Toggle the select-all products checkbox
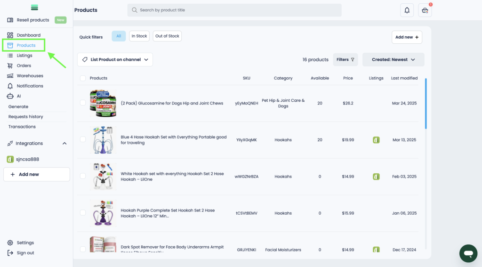The width and height of the screenshot is (482, 267). pyautogui.click(x=83, y=78)
